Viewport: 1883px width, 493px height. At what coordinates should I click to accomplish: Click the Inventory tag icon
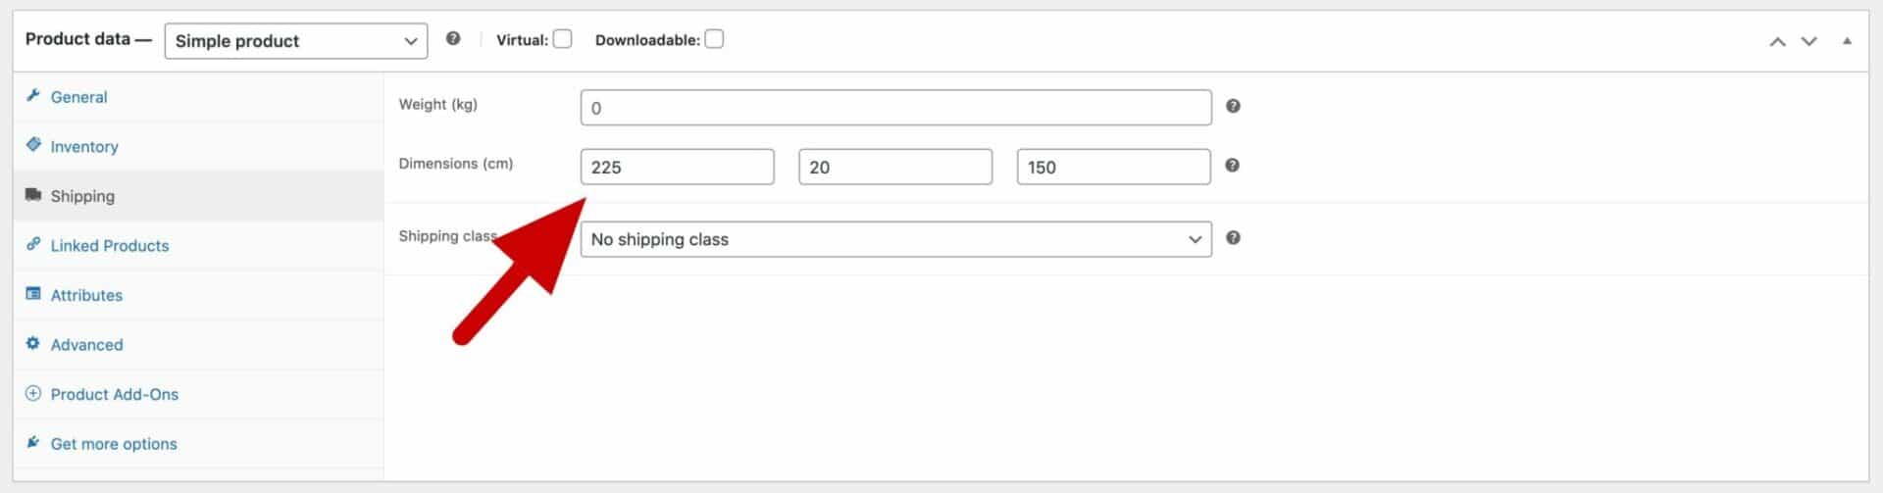(33, 145)
